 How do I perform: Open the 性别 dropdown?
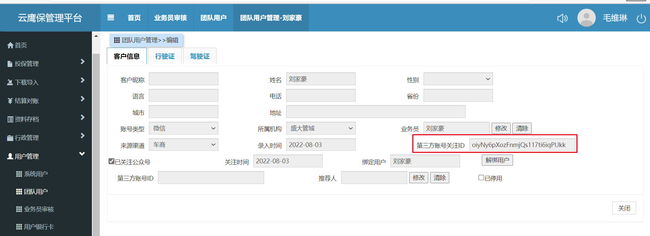click(x=458, y=79)
